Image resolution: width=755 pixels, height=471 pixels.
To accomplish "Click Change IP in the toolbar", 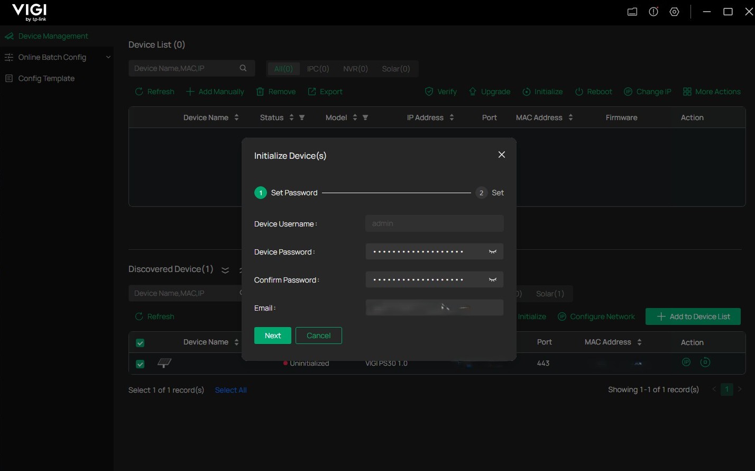I will (648, 92).
